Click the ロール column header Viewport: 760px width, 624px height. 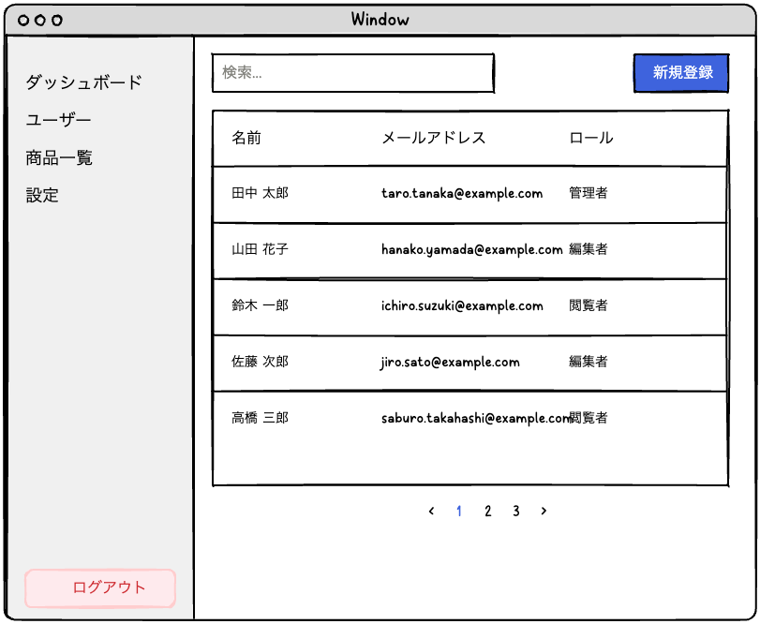pyautogui.click(x=590, y=138)
